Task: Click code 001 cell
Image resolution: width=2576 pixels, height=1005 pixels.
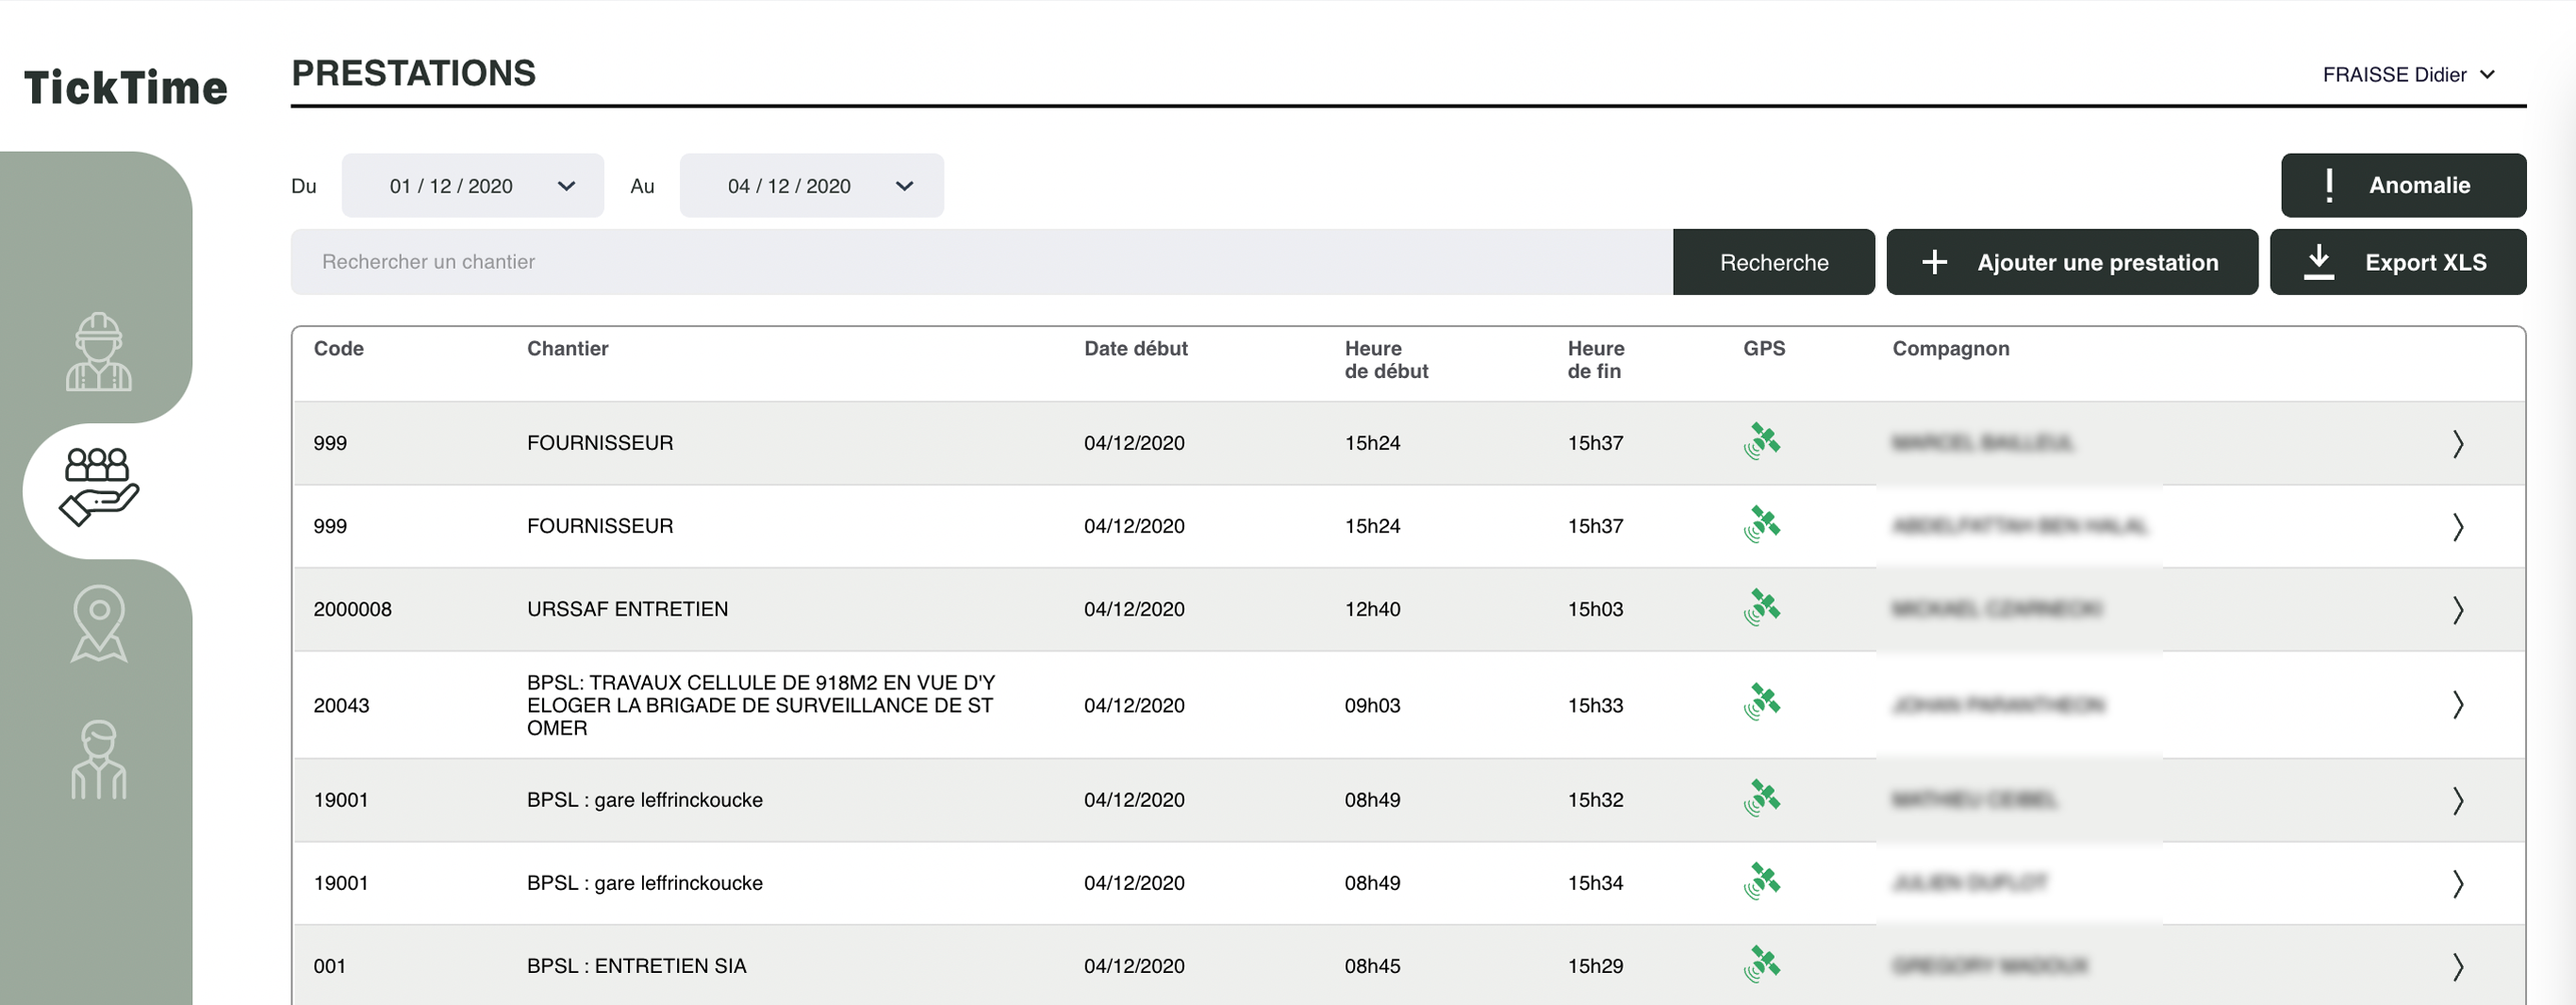Action: click(329, 966)
